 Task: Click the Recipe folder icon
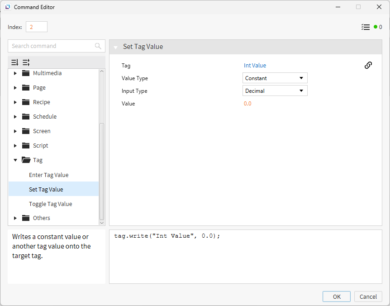tap(26, 102)
